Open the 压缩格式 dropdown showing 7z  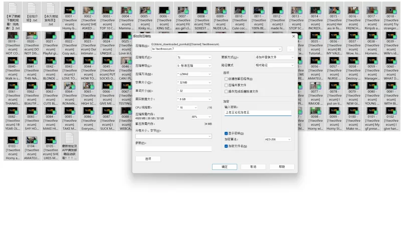tap(194, 58)
